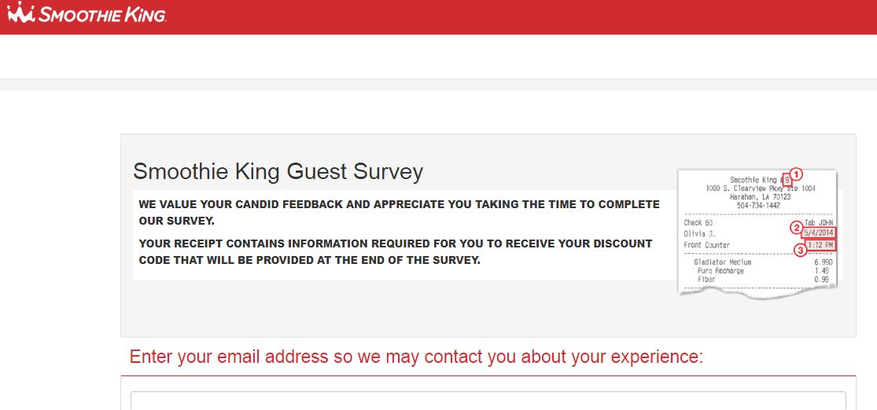This screenshot has height=410, width=877.
Task: Click the circled number 2 marker
Action: point(796,228)
